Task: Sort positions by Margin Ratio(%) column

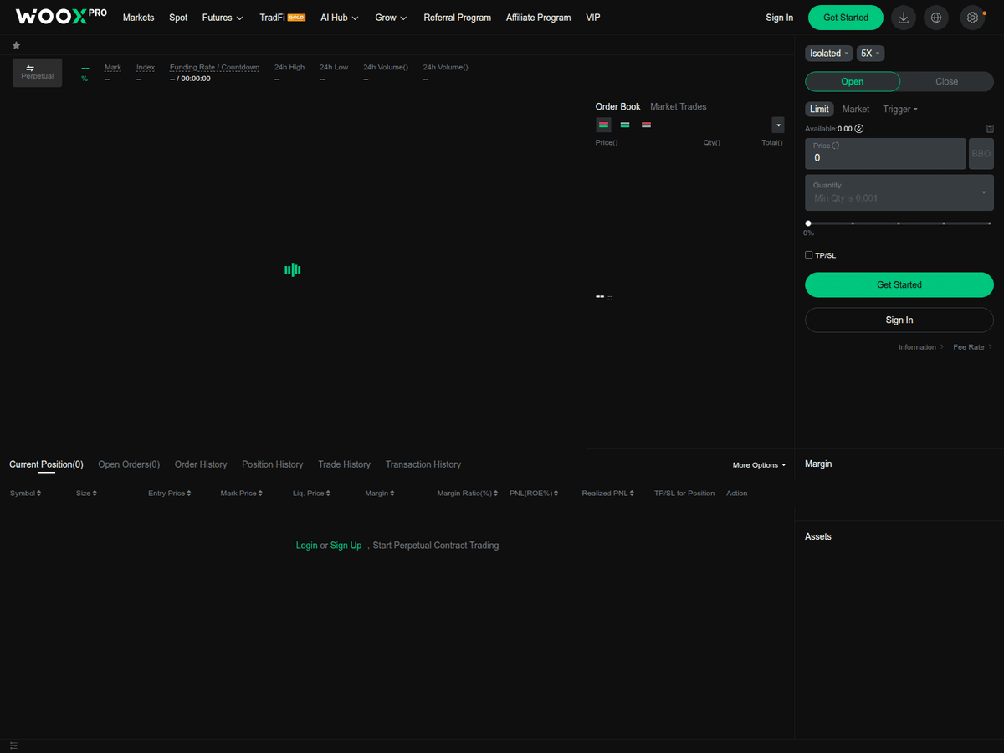Action: tap(469, 494)
